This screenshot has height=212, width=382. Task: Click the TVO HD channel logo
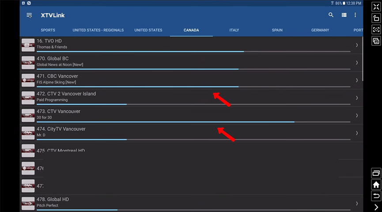28,45
